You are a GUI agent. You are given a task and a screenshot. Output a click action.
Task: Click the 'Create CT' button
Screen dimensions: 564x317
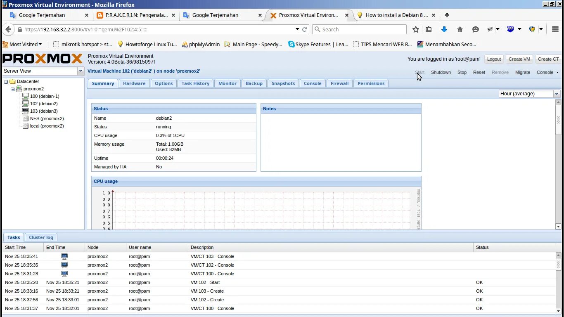click(548, 59)
